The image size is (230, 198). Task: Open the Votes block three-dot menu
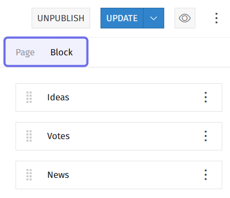(x=206, y=136)
